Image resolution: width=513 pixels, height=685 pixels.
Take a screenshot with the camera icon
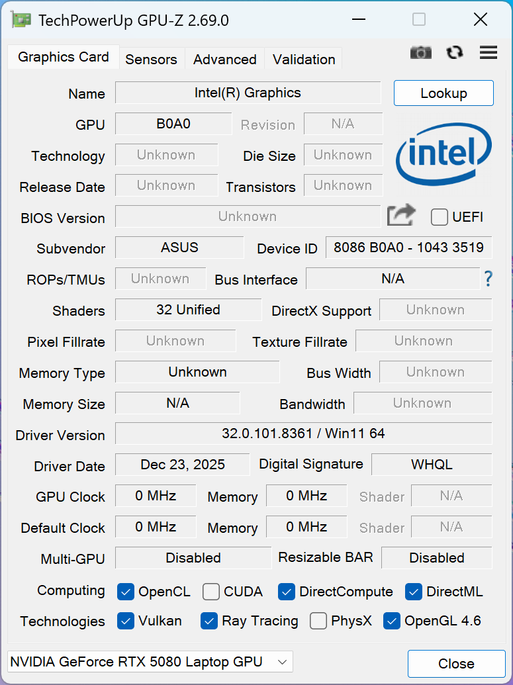click(421, 53)
